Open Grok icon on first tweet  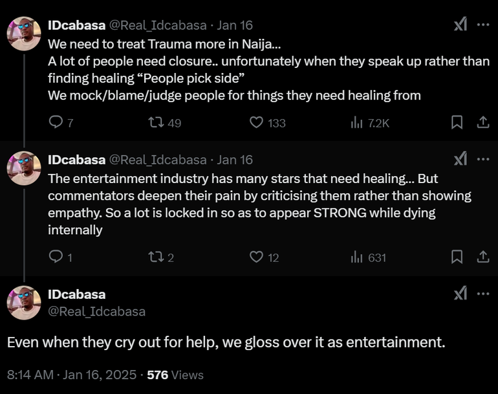point(460,25)
